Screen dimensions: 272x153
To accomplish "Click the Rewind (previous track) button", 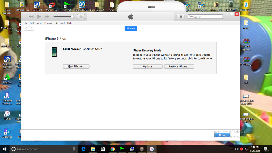I will pyautogui.click(x=31, y=16).
